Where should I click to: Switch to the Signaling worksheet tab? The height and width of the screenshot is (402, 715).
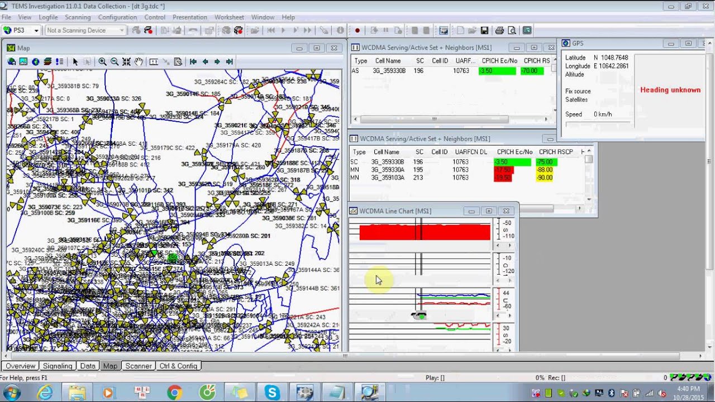coord(58,366)
